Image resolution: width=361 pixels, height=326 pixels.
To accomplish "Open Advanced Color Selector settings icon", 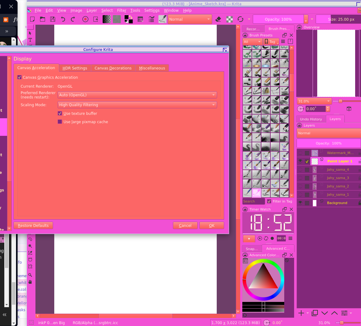I will pos(245,261).
